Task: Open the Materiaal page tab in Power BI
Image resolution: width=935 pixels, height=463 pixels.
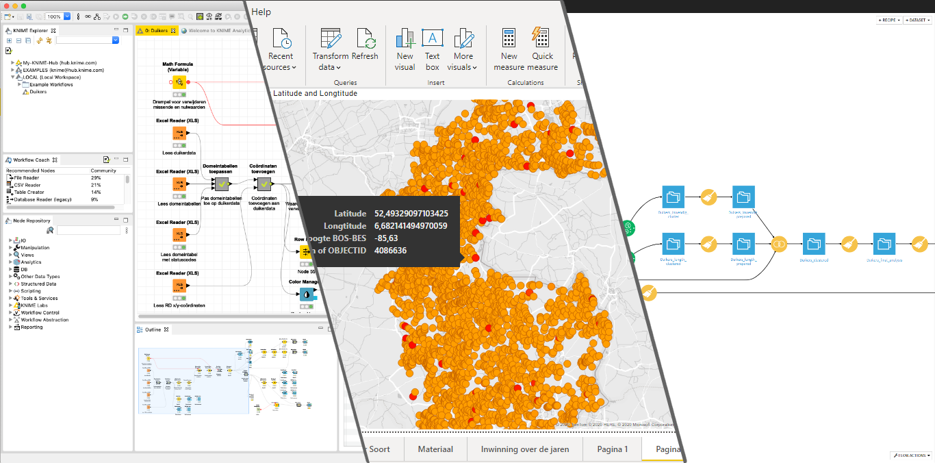Action: click(x=435, y=449)
